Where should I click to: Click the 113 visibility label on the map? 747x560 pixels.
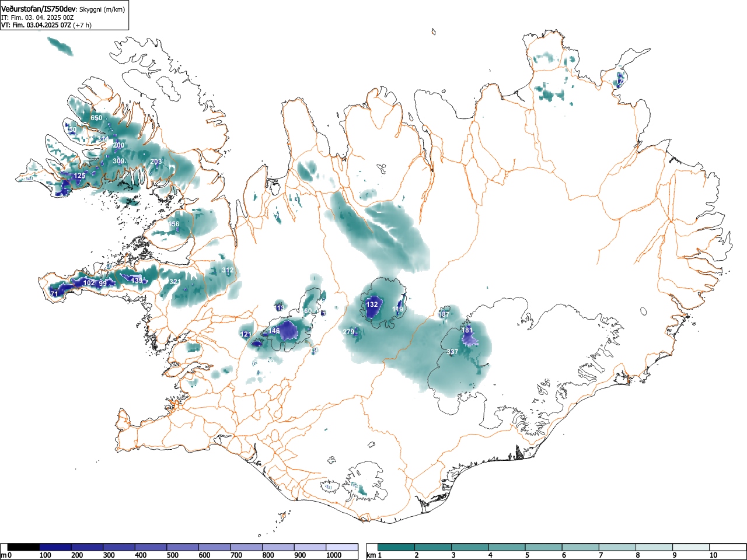[x=279, y=308]
